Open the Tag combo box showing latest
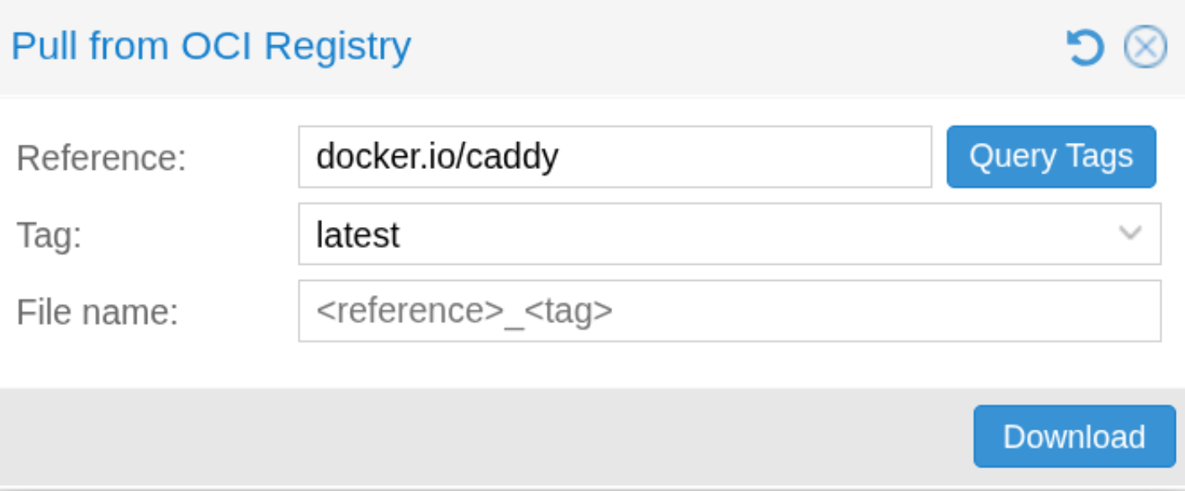Image resolution: width=1185 pixels, height=491 pixels. pyautogui.click(x=706, y=234)
